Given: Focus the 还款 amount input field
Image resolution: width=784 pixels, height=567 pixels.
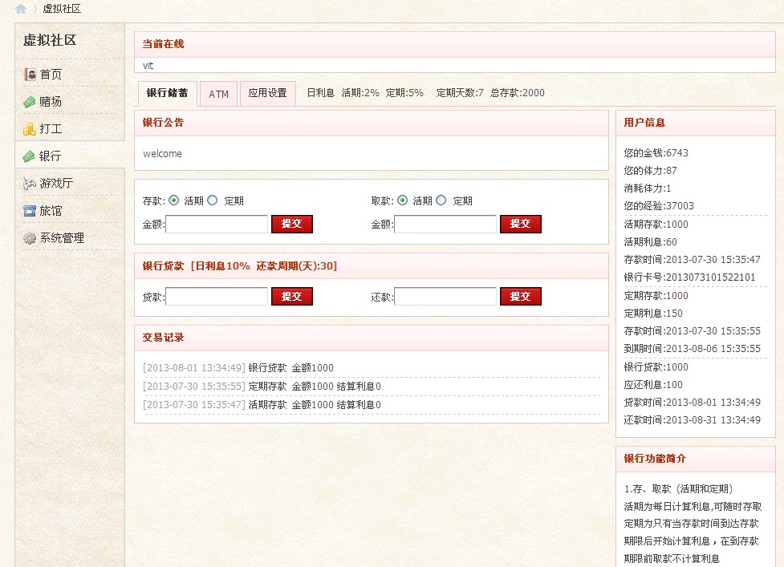Looking at the screenshot, I should (445, 296).
